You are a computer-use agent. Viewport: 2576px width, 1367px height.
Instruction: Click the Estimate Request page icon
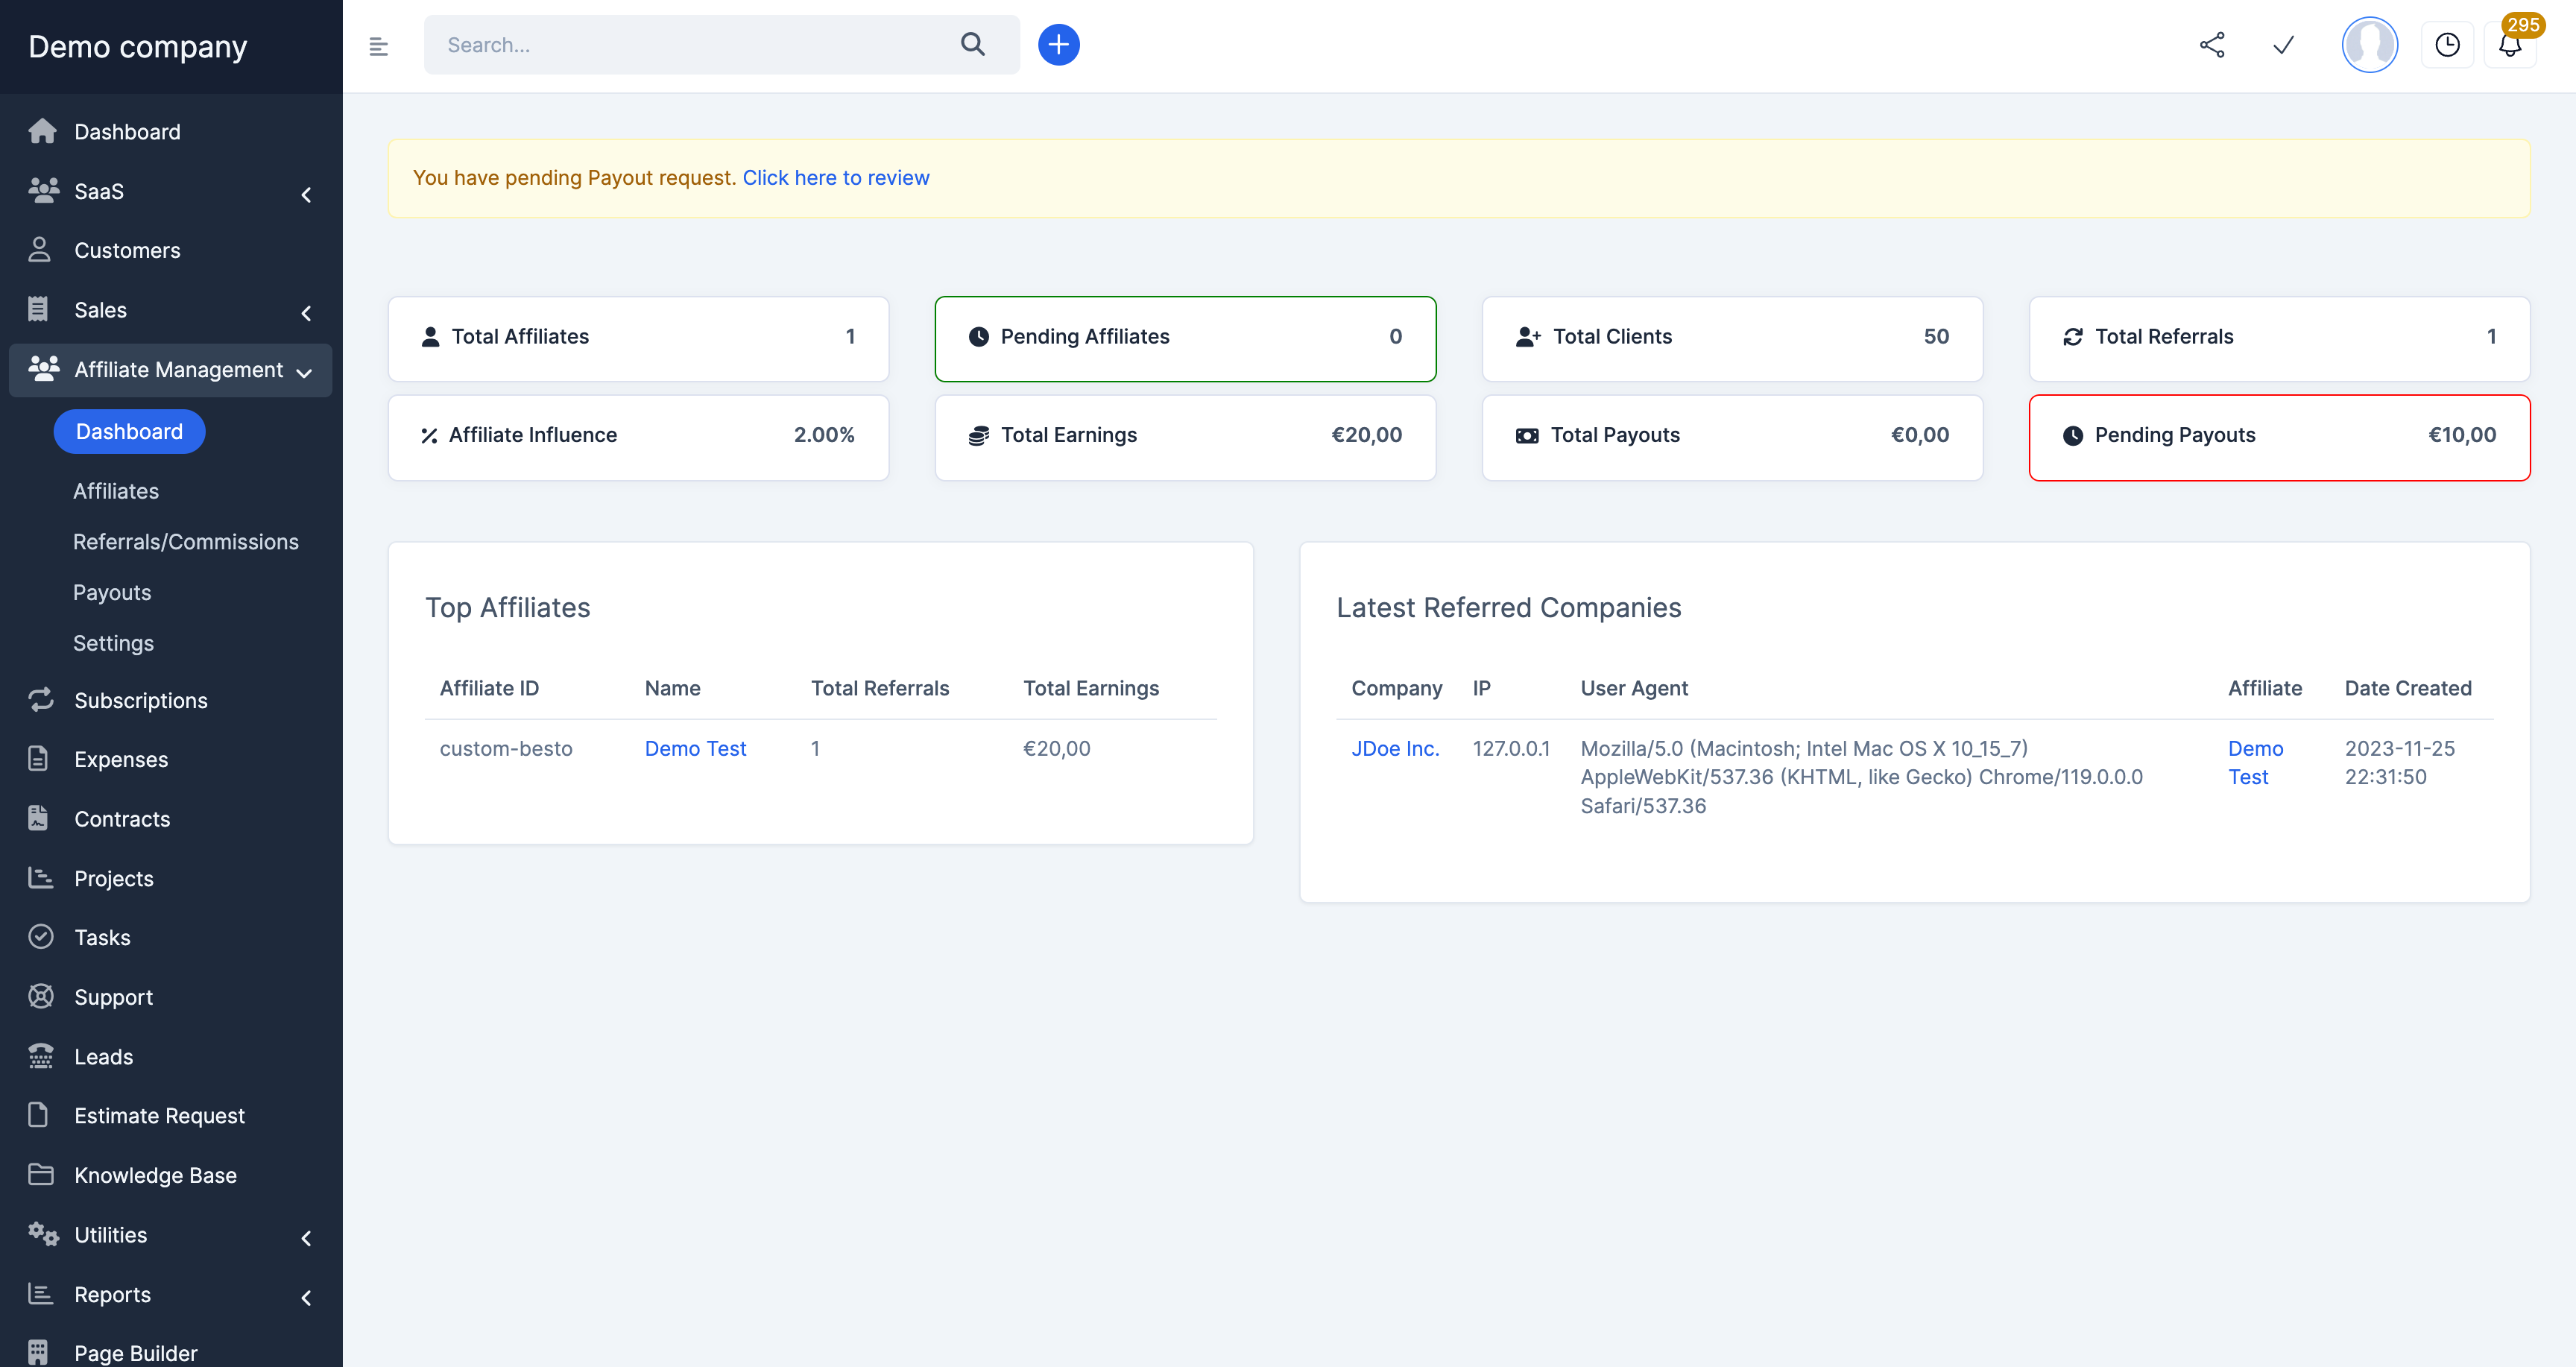38,1114
